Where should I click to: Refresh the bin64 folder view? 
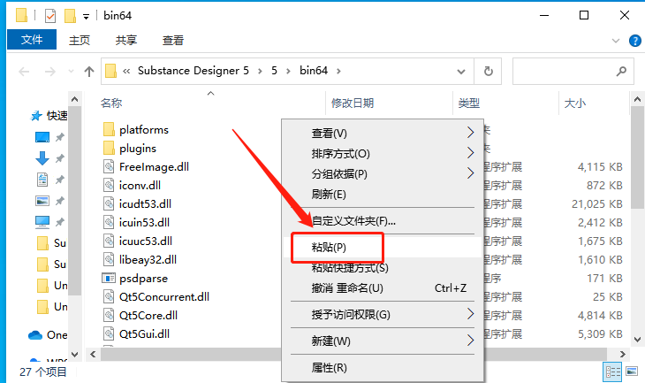point(489,72)
